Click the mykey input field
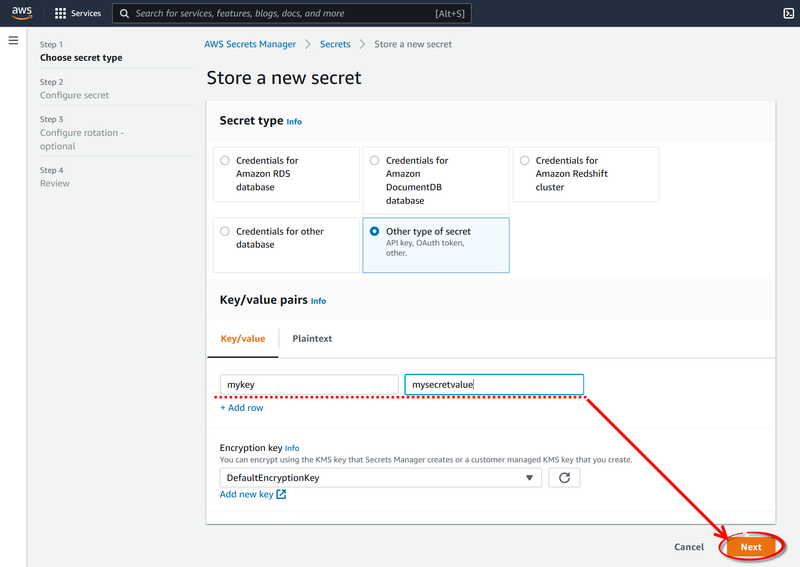Image resolution: width=800 pixels, height=567 pixels. click(x=309, y=385)
